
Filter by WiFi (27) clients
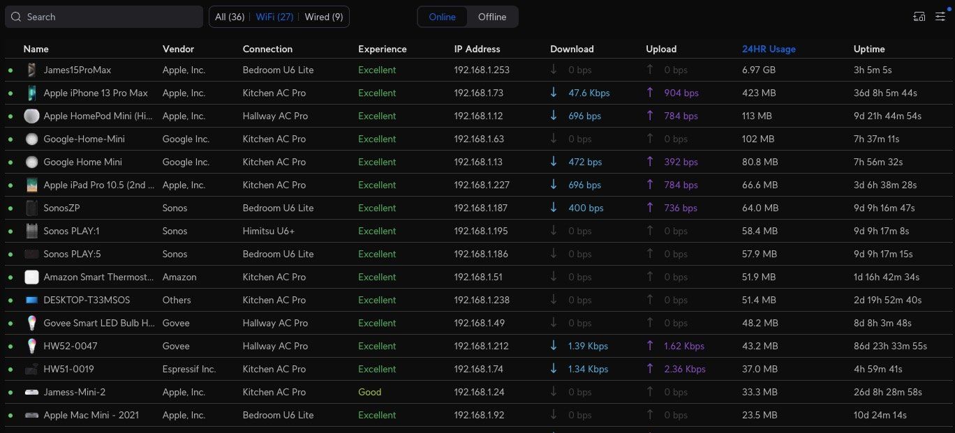pyautogui.click(x=274, y=17)
